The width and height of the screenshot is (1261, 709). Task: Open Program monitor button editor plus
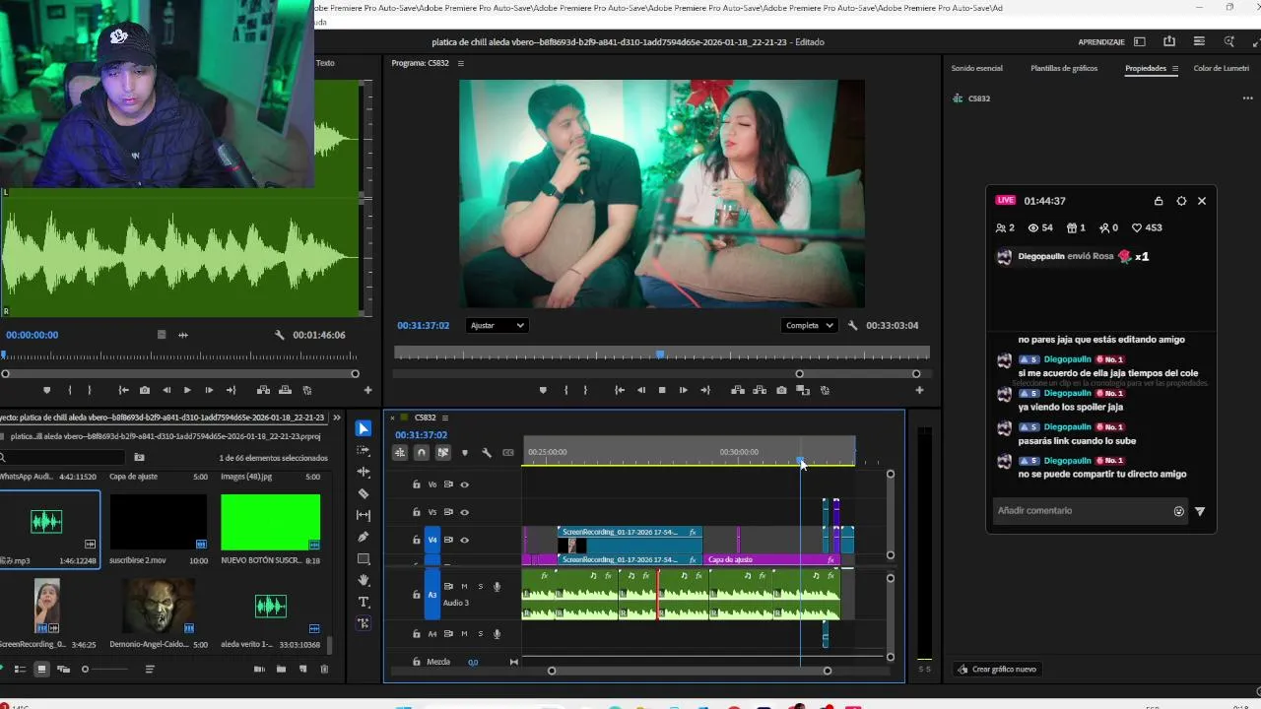pyautogui.click(x=919, y=390)
